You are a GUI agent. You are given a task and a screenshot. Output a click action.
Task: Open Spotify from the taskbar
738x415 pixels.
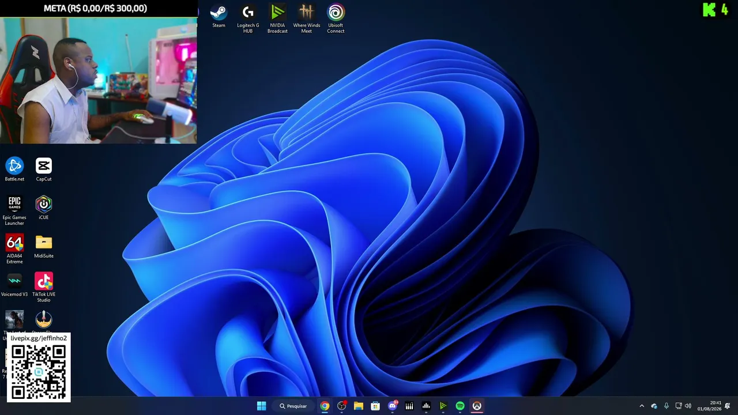(x=460, y=406)
